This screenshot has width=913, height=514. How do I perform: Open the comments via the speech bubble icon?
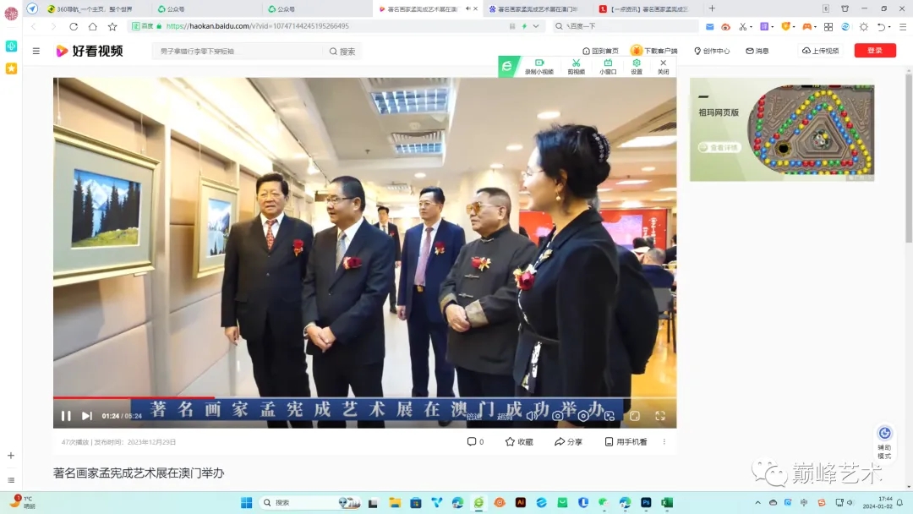tap(472, 441)
